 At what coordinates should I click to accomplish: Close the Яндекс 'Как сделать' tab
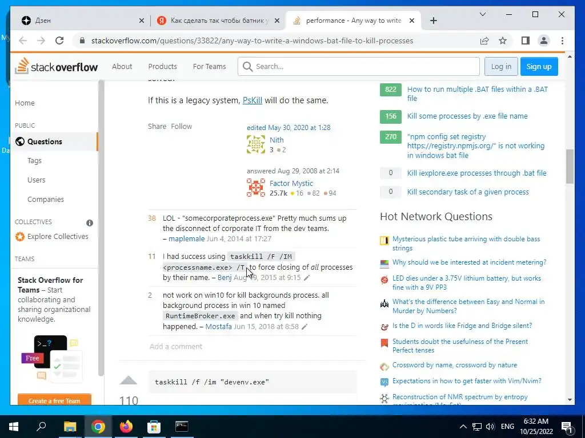pyautogui.click(x=277, y=21)
